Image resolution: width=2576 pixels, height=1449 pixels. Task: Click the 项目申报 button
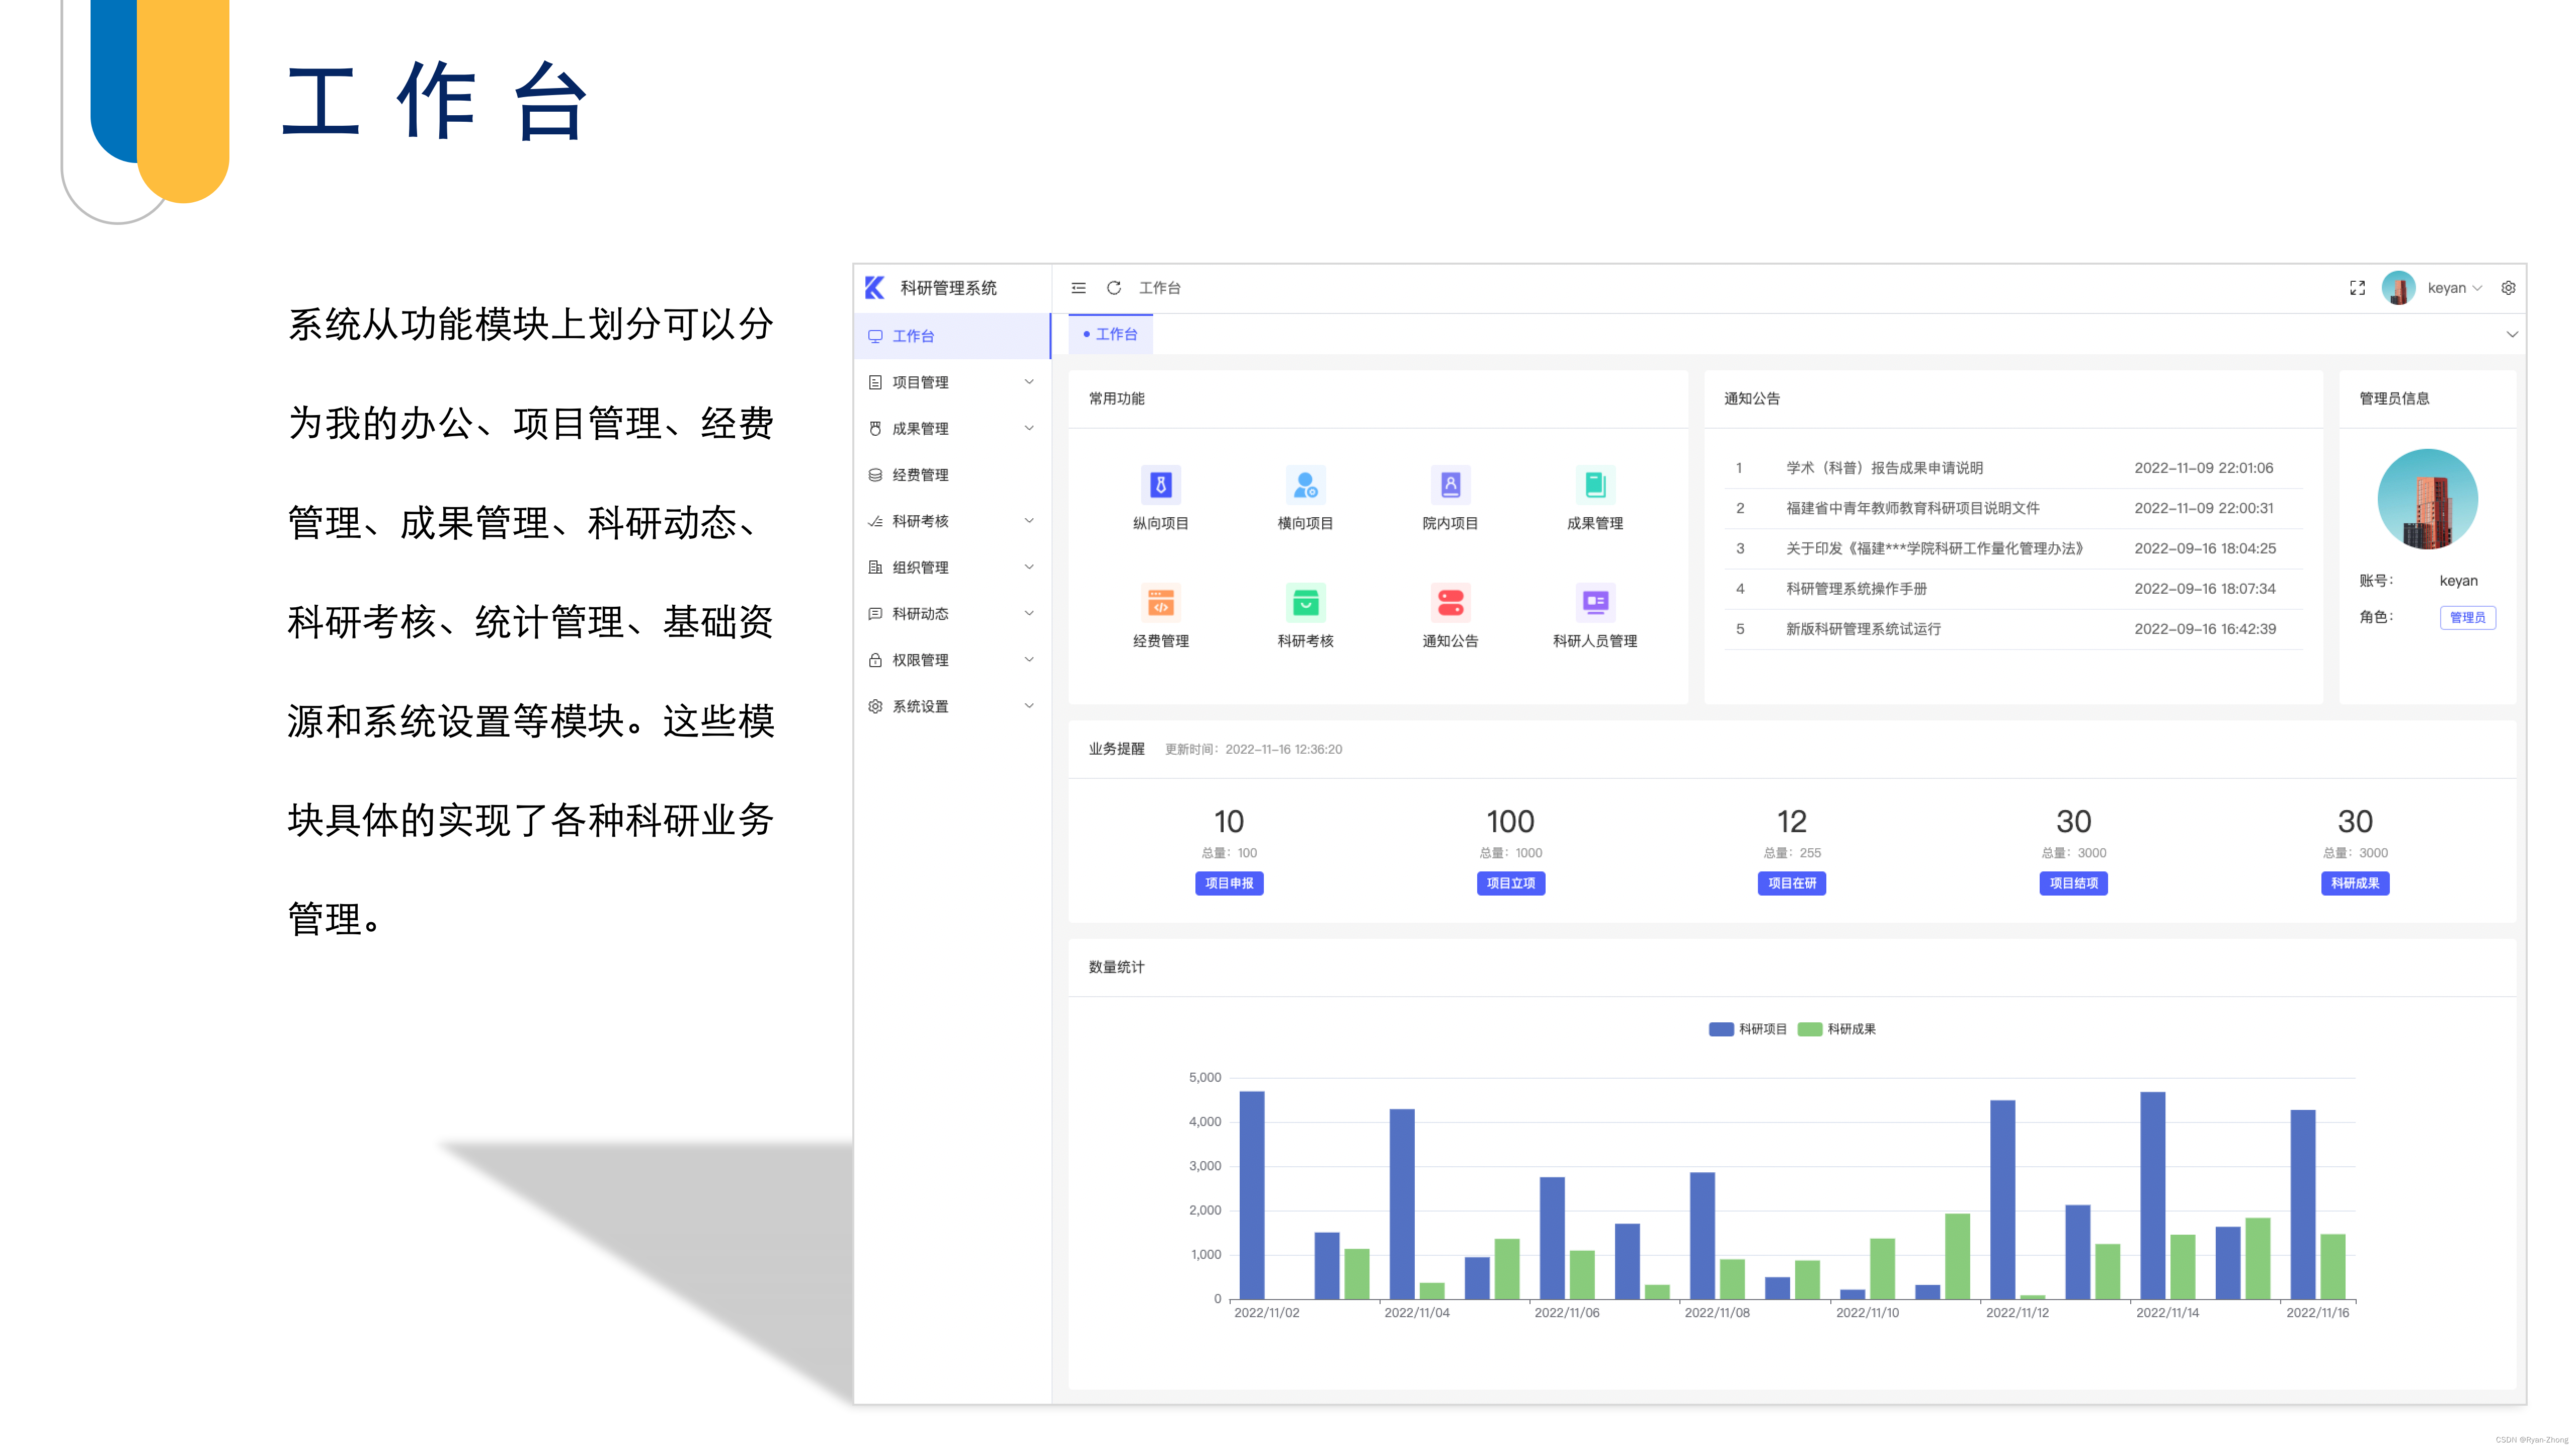pos(1229,883)
